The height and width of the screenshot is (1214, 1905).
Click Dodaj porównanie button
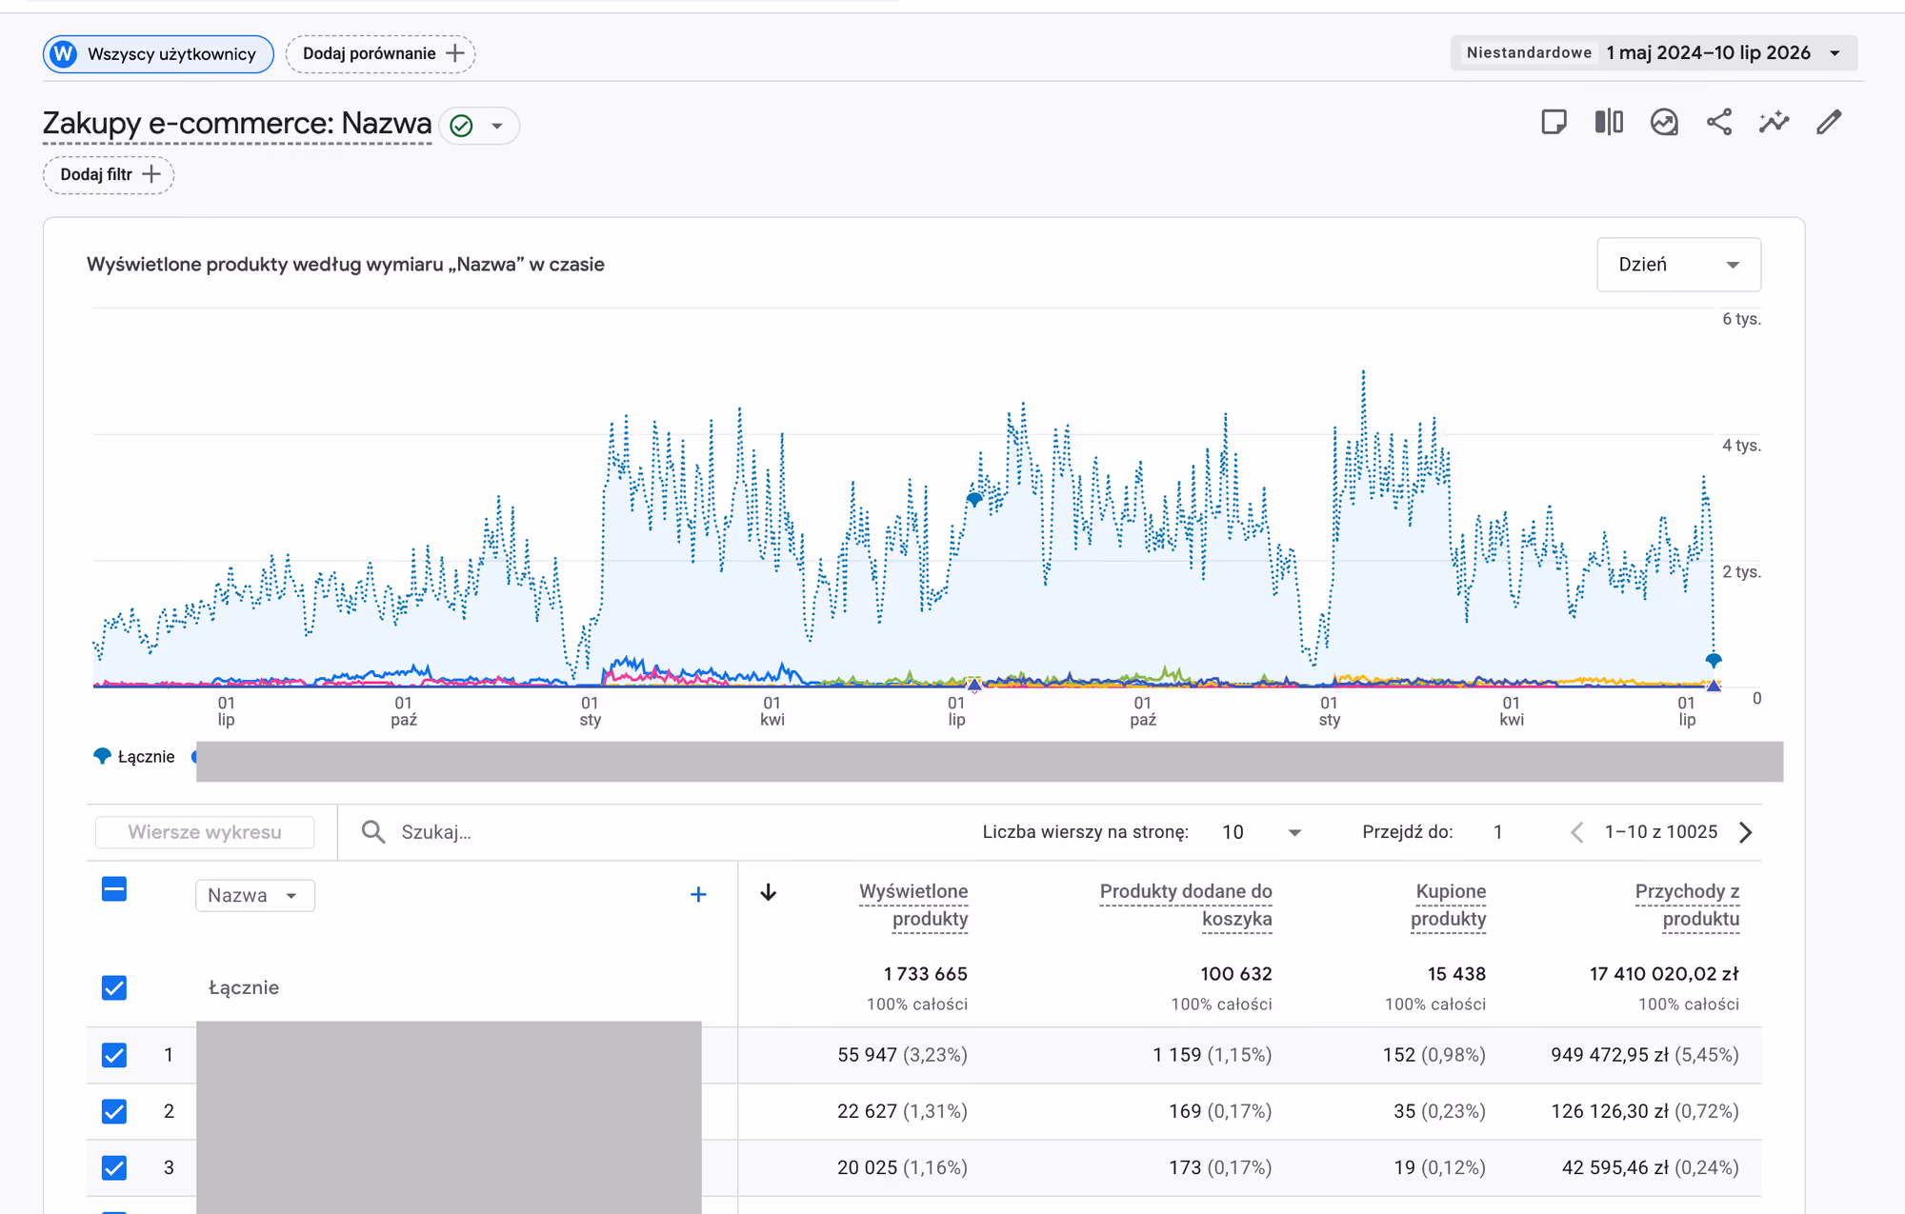point(380,54)
